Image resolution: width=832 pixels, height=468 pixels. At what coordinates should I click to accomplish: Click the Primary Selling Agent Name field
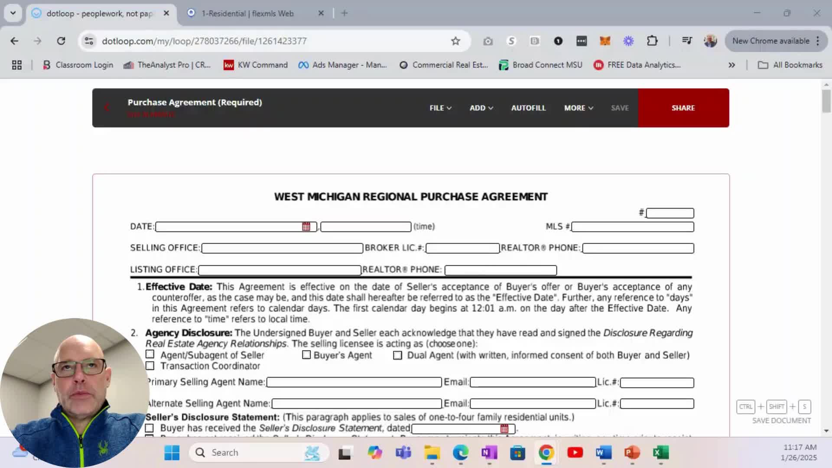354,382
